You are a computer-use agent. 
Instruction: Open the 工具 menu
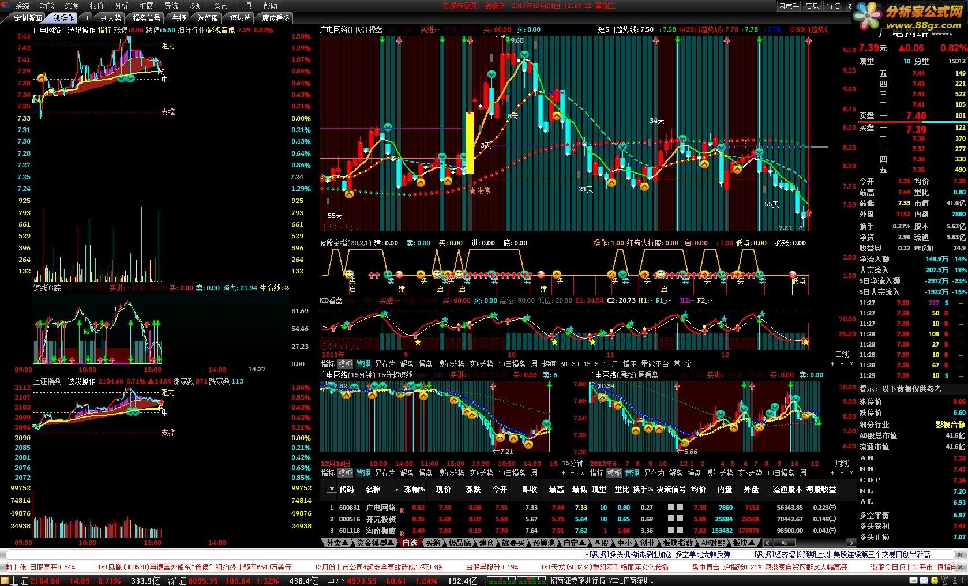(245, 6)
